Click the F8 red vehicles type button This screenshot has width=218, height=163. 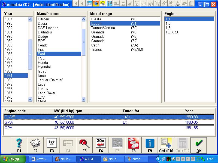point(134,145)
